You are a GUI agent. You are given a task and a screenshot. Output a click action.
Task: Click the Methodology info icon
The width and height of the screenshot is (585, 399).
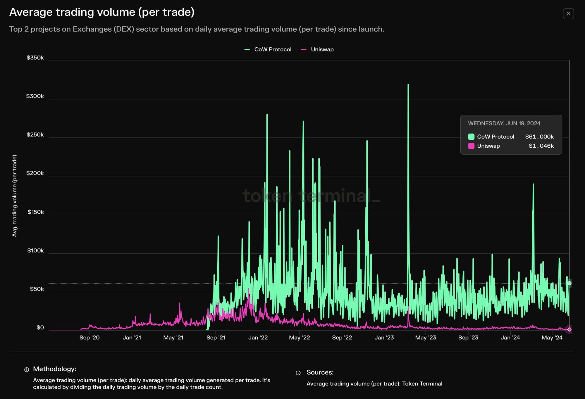(27, 369)
